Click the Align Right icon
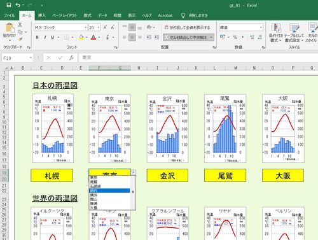 140,38
